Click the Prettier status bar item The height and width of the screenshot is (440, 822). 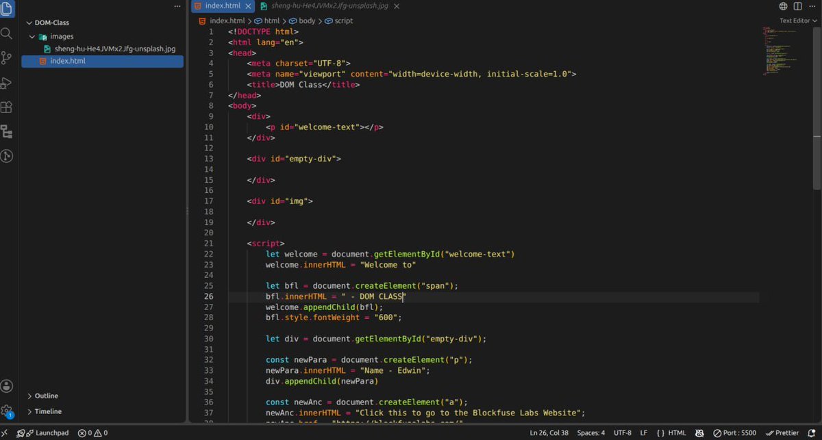tap(782, 433)
